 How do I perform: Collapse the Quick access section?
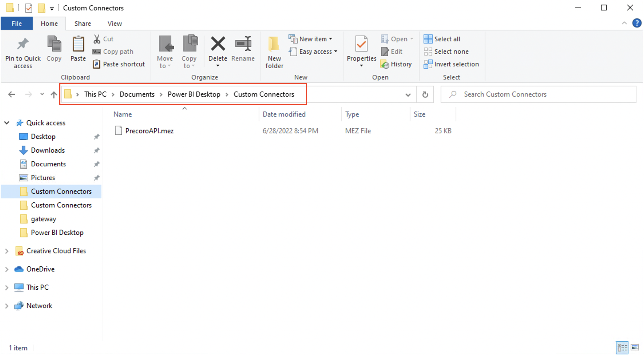pyautogui.click(x=7, y=123)
